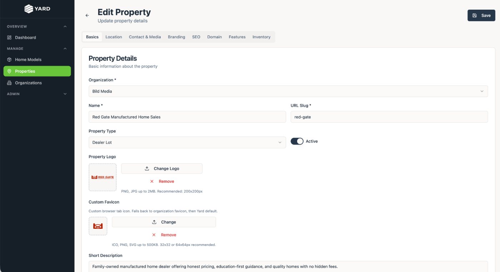
Task: Click the floppy disk icon on Save
Action: coord(475,15)
